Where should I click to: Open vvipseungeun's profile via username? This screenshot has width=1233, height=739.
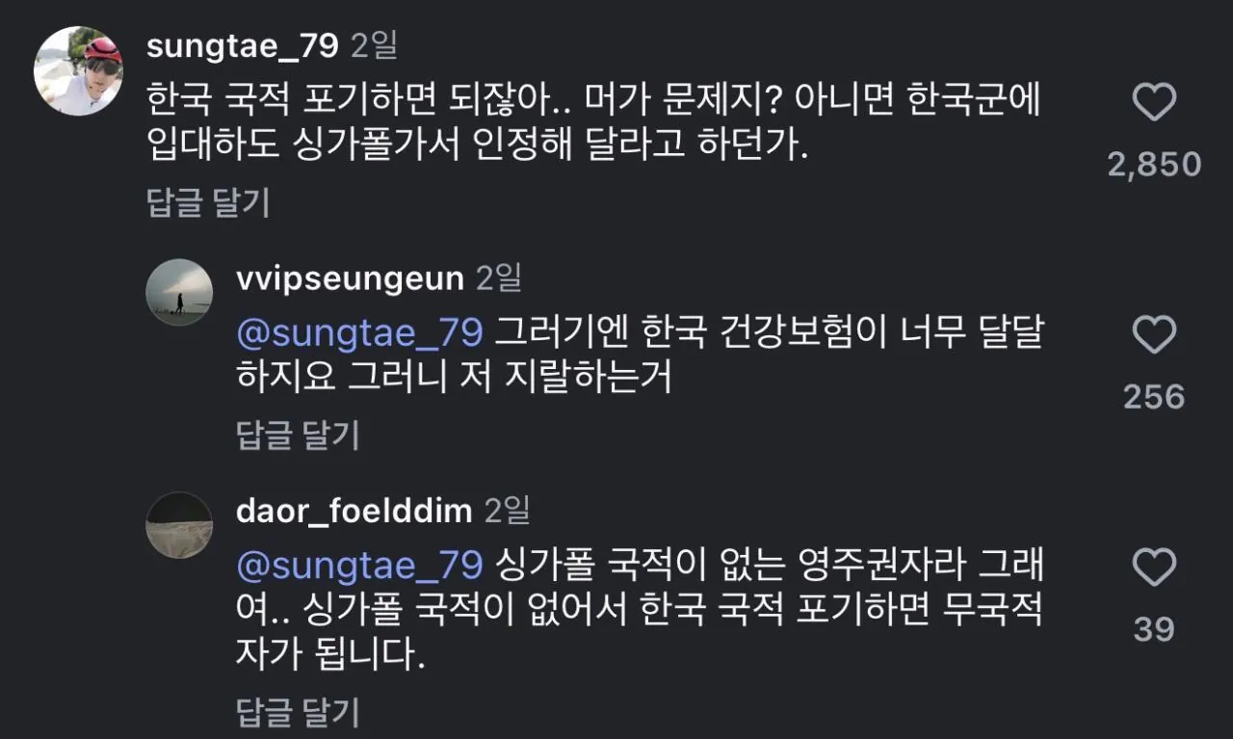tap(350, 278)
